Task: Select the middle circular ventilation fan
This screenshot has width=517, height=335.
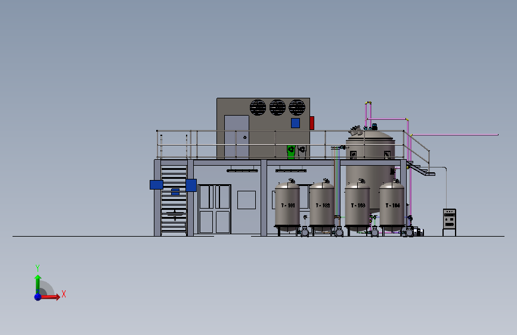Action: pos(277,107)
